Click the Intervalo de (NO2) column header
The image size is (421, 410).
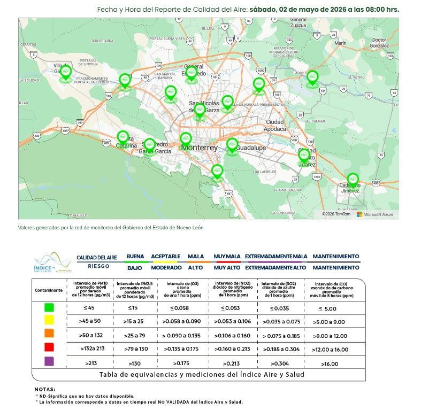click(233, 289)
